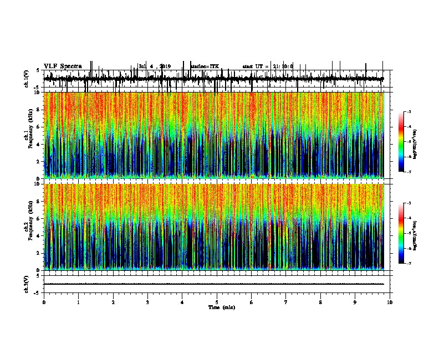Click the ch.3 flat waveform trace
The image size is (439, 339).
click(x=214, y=284)
